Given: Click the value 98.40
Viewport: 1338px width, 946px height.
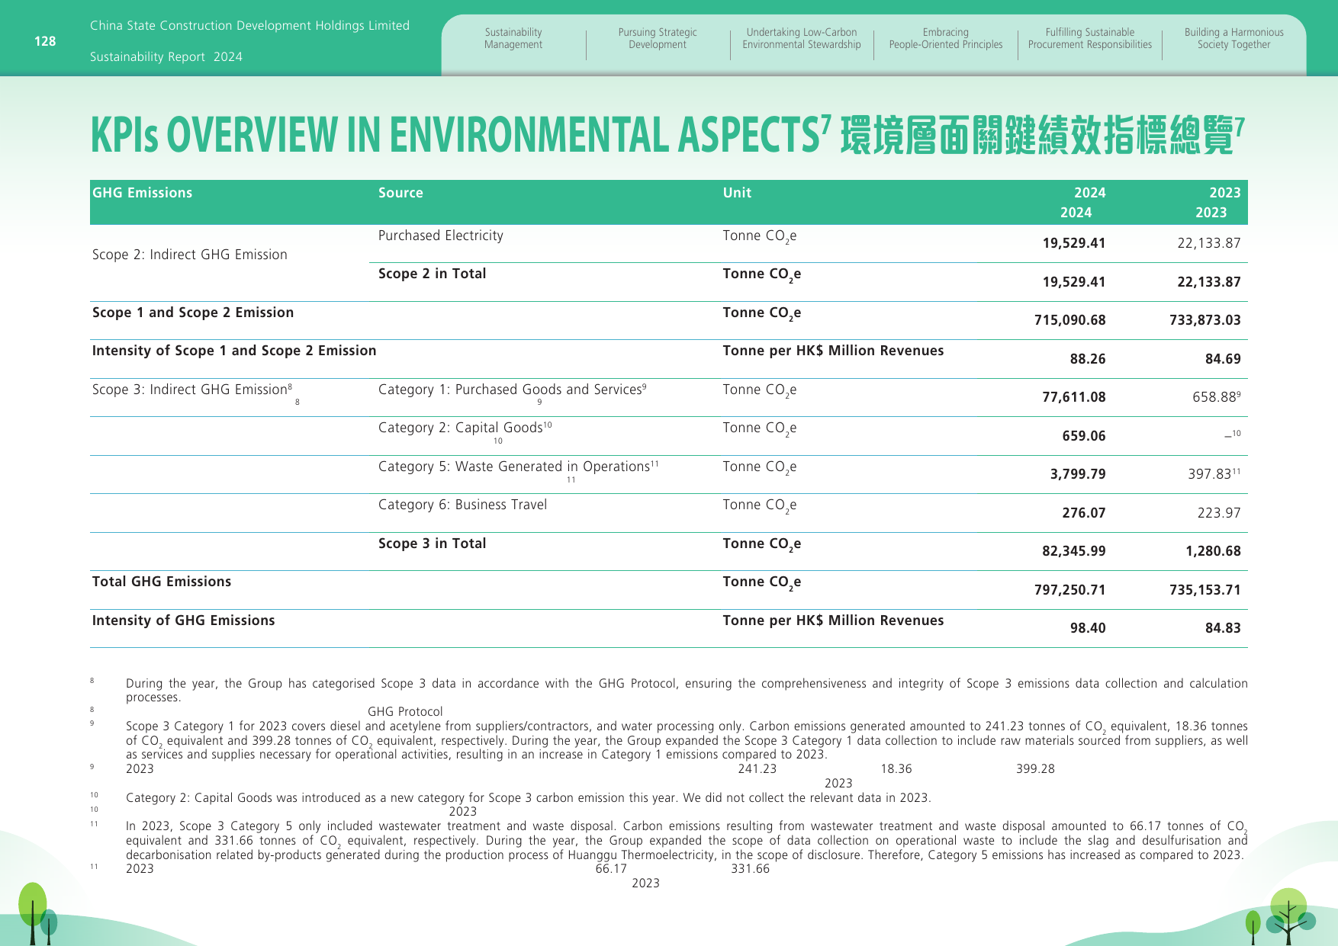Looking at the screenshot, I should pos(1088,628).
